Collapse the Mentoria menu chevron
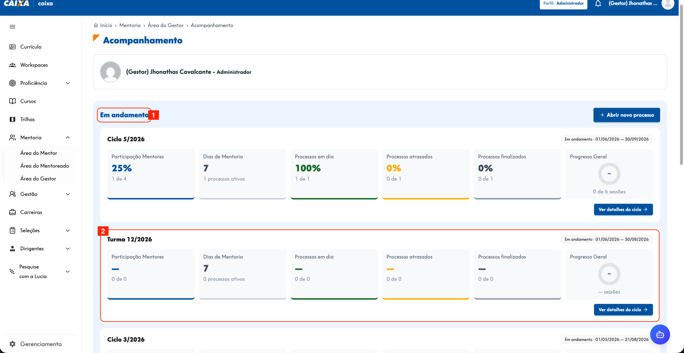The height and width of the screenshot is (353, 684). (68, 137)
